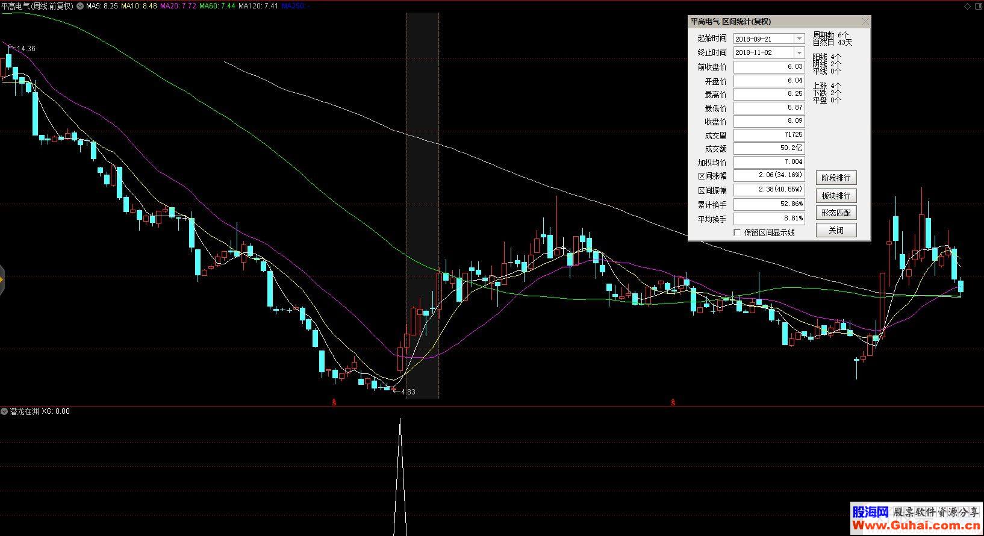This screenshot has height=536, width=984.
Task: Click the 开盘价 value 6.04
Action: click(769, 81)
